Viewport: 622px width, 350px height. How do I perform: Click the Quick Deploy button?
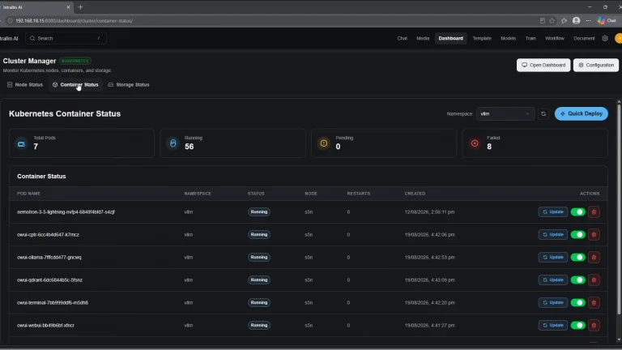pyautogui.click(x=582, y=114)
